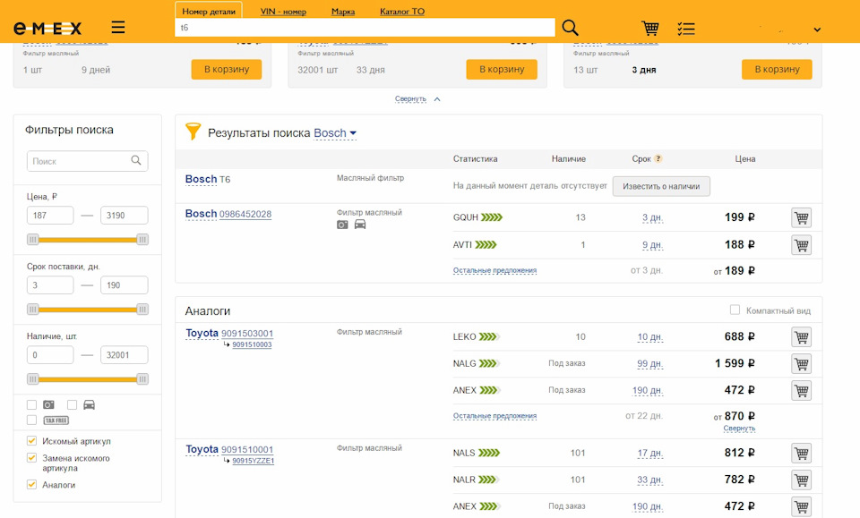860x518 pixels.
Task: Open Toyota part link 9091503001
Action: [x=247, y=334]
